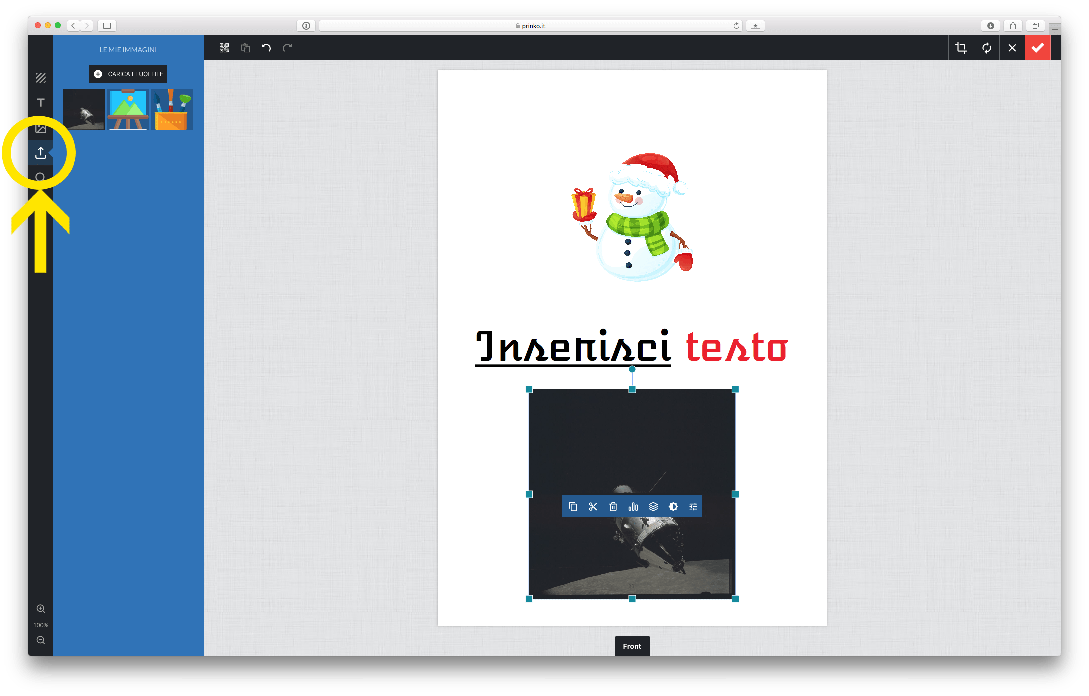This screenshot has width=1089, height=696.
Task: Select the snowman image on canvas
Action: point(633,216)
